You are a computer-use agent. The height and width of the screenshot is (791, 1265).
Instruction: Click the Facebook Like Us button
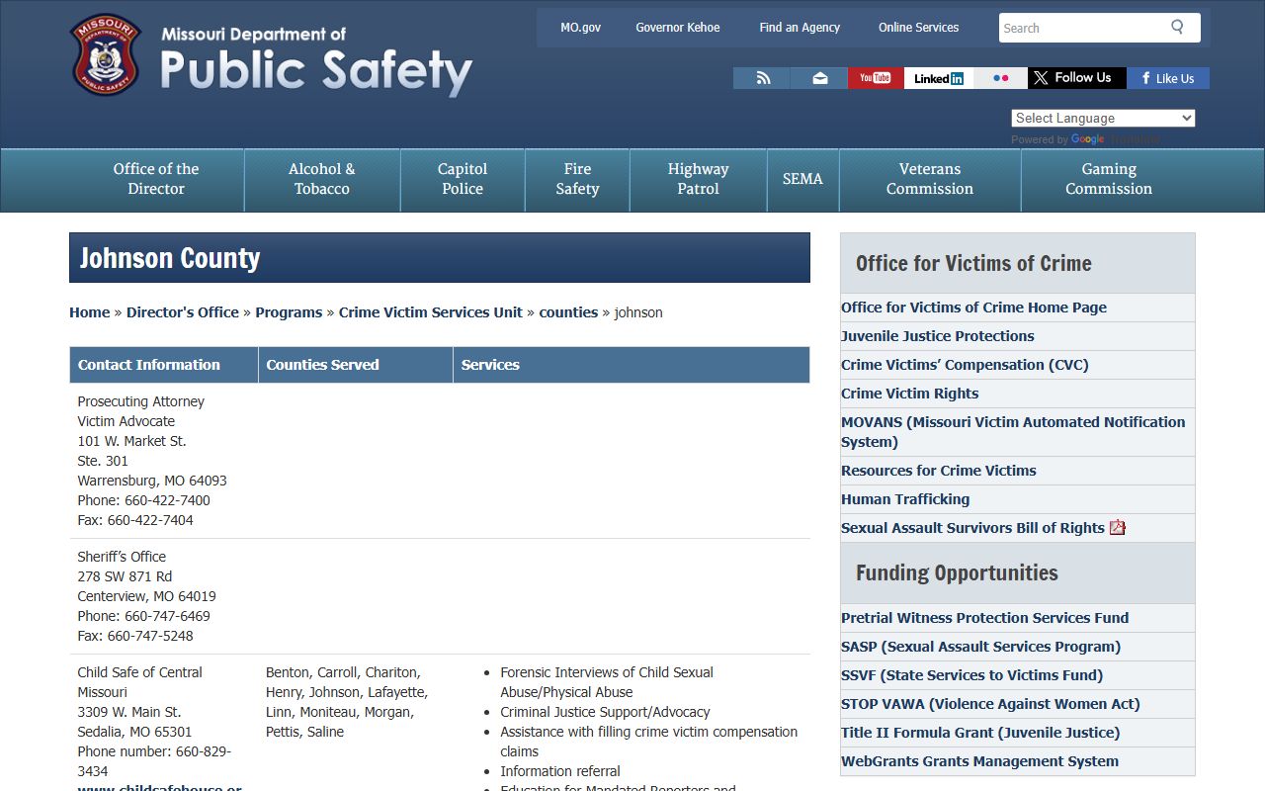(x=1169, y=78)
